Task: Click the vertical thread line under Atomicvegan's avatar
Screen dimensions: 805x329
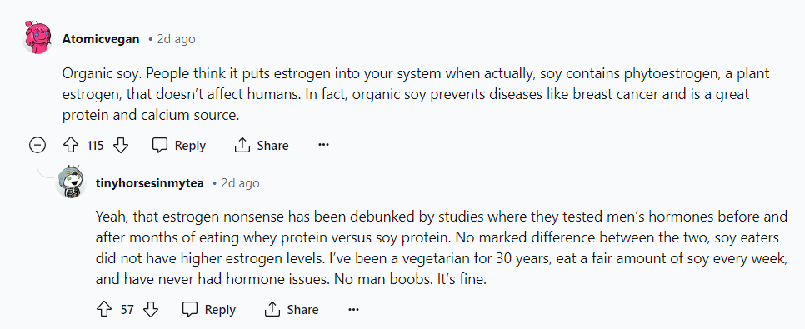Action: point(37,96)
